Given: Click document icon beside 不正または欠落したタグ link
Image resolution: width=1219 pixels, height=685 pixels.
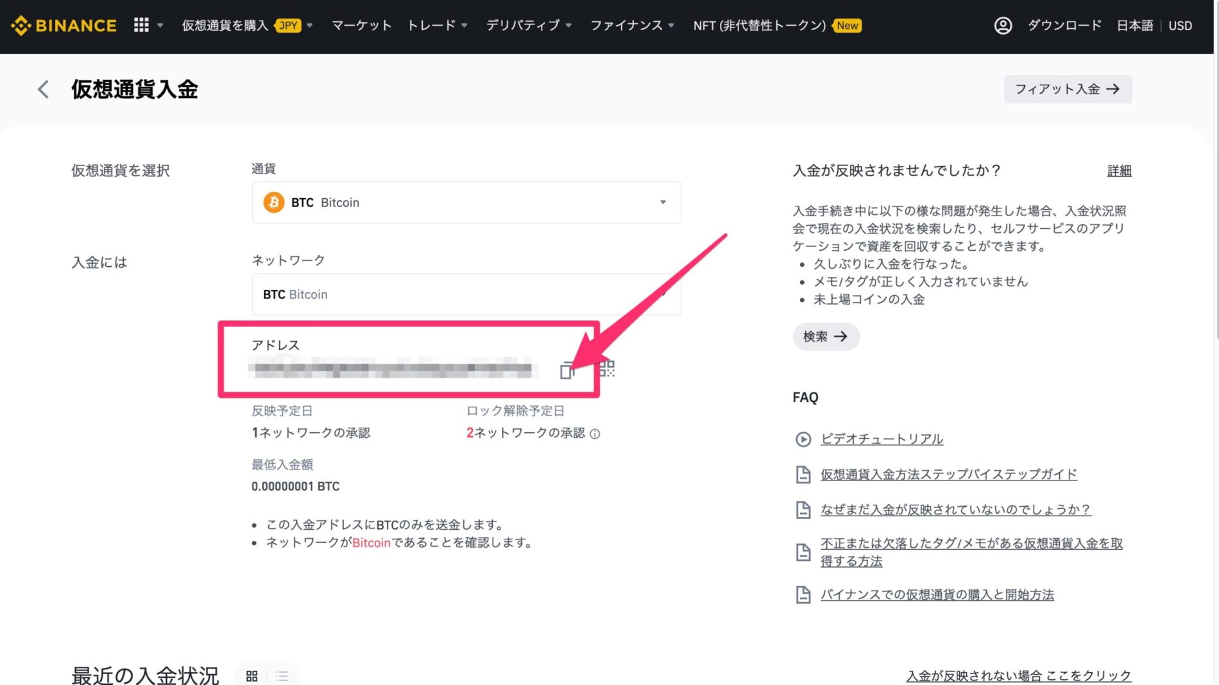Looking at the screenshot, I should coord(803,552).
